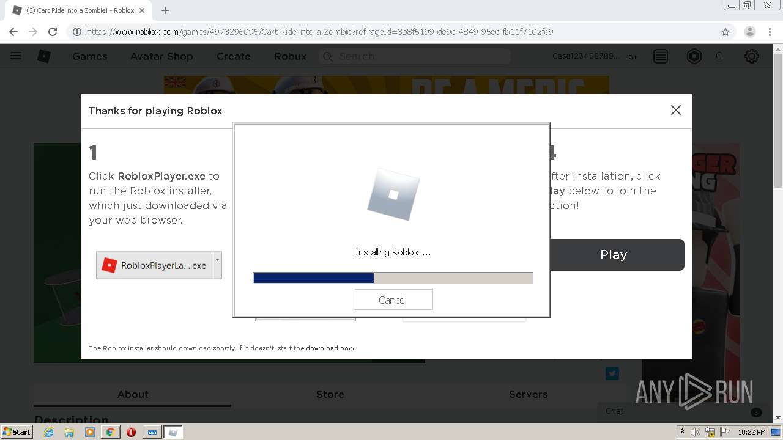Open the volume control in system tray
Image resolution: width=783 pixels, height=440 pixels.
tap(696, 432)
